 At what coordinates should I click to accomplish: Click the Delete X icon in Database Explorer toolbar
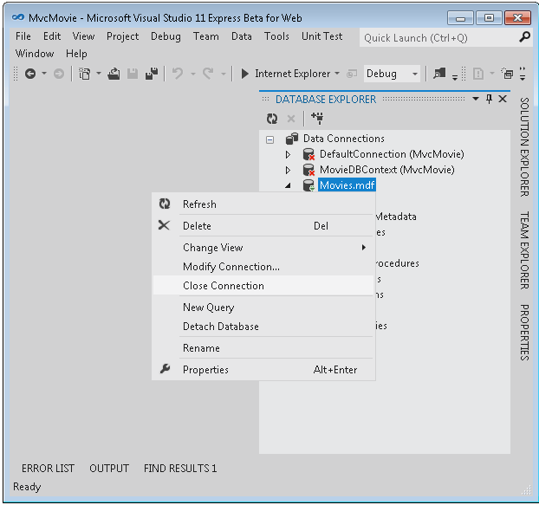[x=291, y=119]
